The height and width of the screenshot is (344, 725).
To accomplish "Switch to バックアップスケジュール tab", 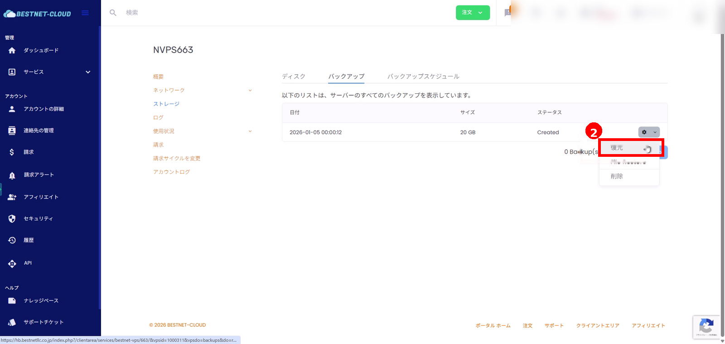I will point(423,77).
